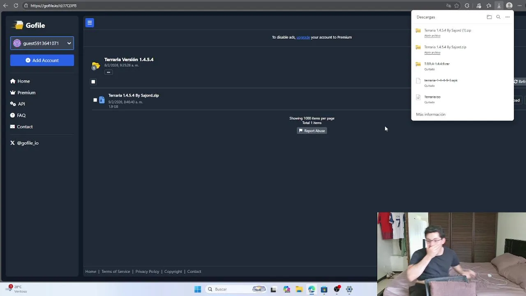This screenshot has height=296, width=526.
Task: Open Settings gear from the taskbar
Action: tap(349, 289)
